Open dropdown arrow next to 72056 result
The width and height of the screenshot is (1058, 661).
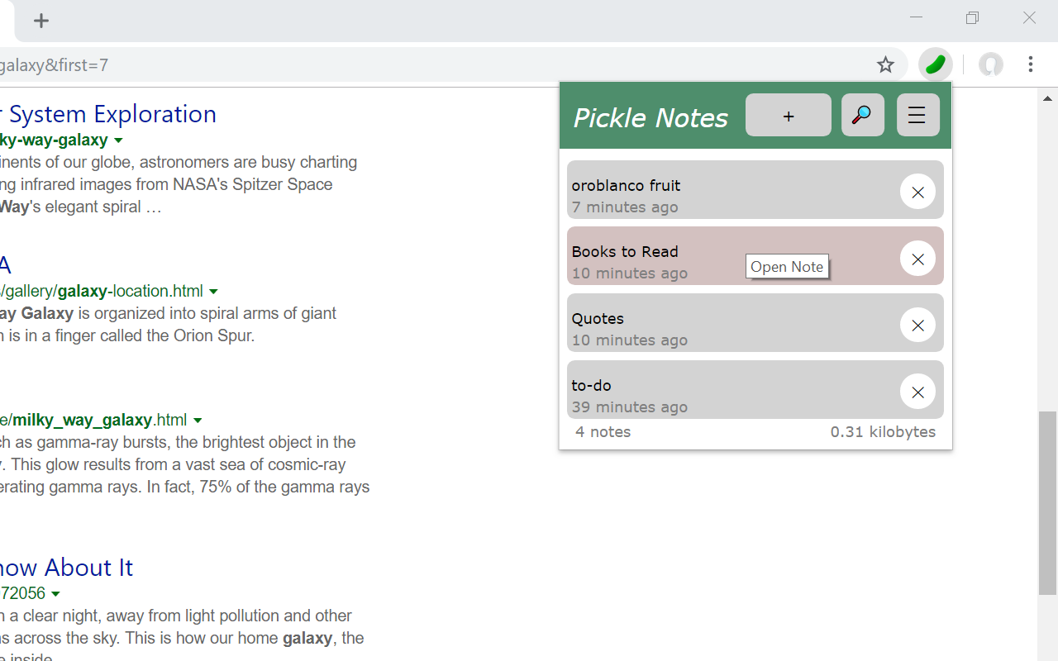point(56,593)
